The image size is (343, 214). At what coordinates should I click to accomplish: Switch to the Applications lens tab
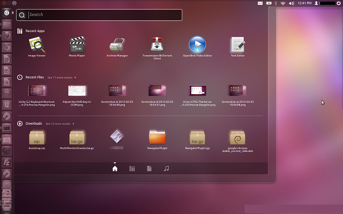(132, 169)
